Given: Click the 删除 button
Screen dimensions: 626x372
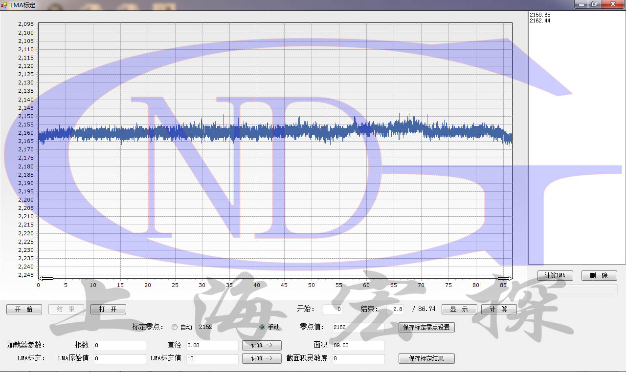Looking at the screenshot, I should coord(599,276).
